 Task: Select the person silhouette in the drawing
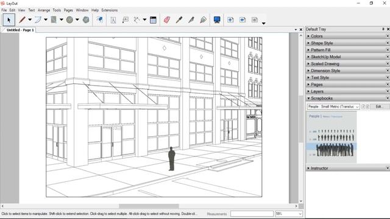[x=172, y=159]
